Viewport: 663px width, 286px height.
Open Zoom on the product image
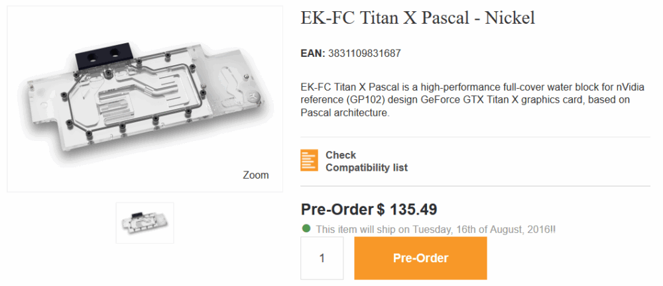255,175
